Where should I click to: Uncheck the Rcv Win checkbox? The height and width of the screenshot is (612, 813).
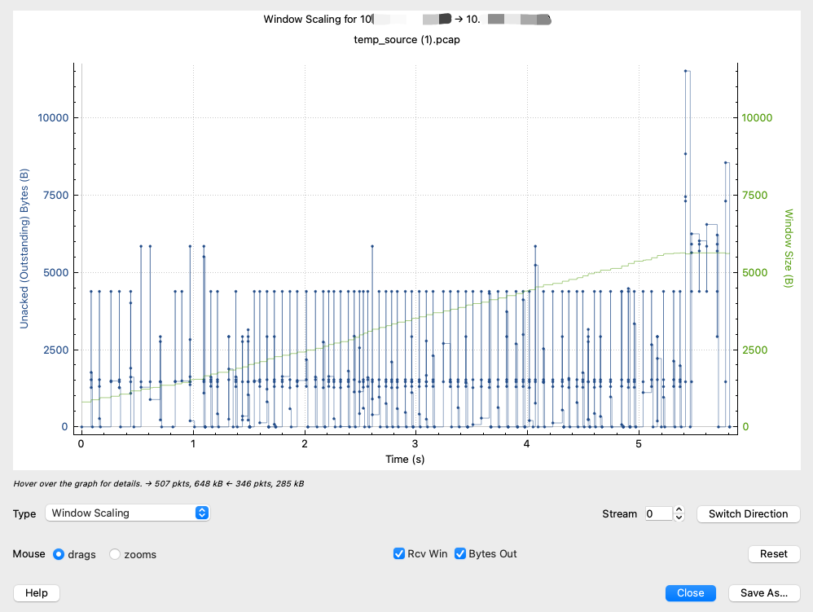[x=399, y=554]
